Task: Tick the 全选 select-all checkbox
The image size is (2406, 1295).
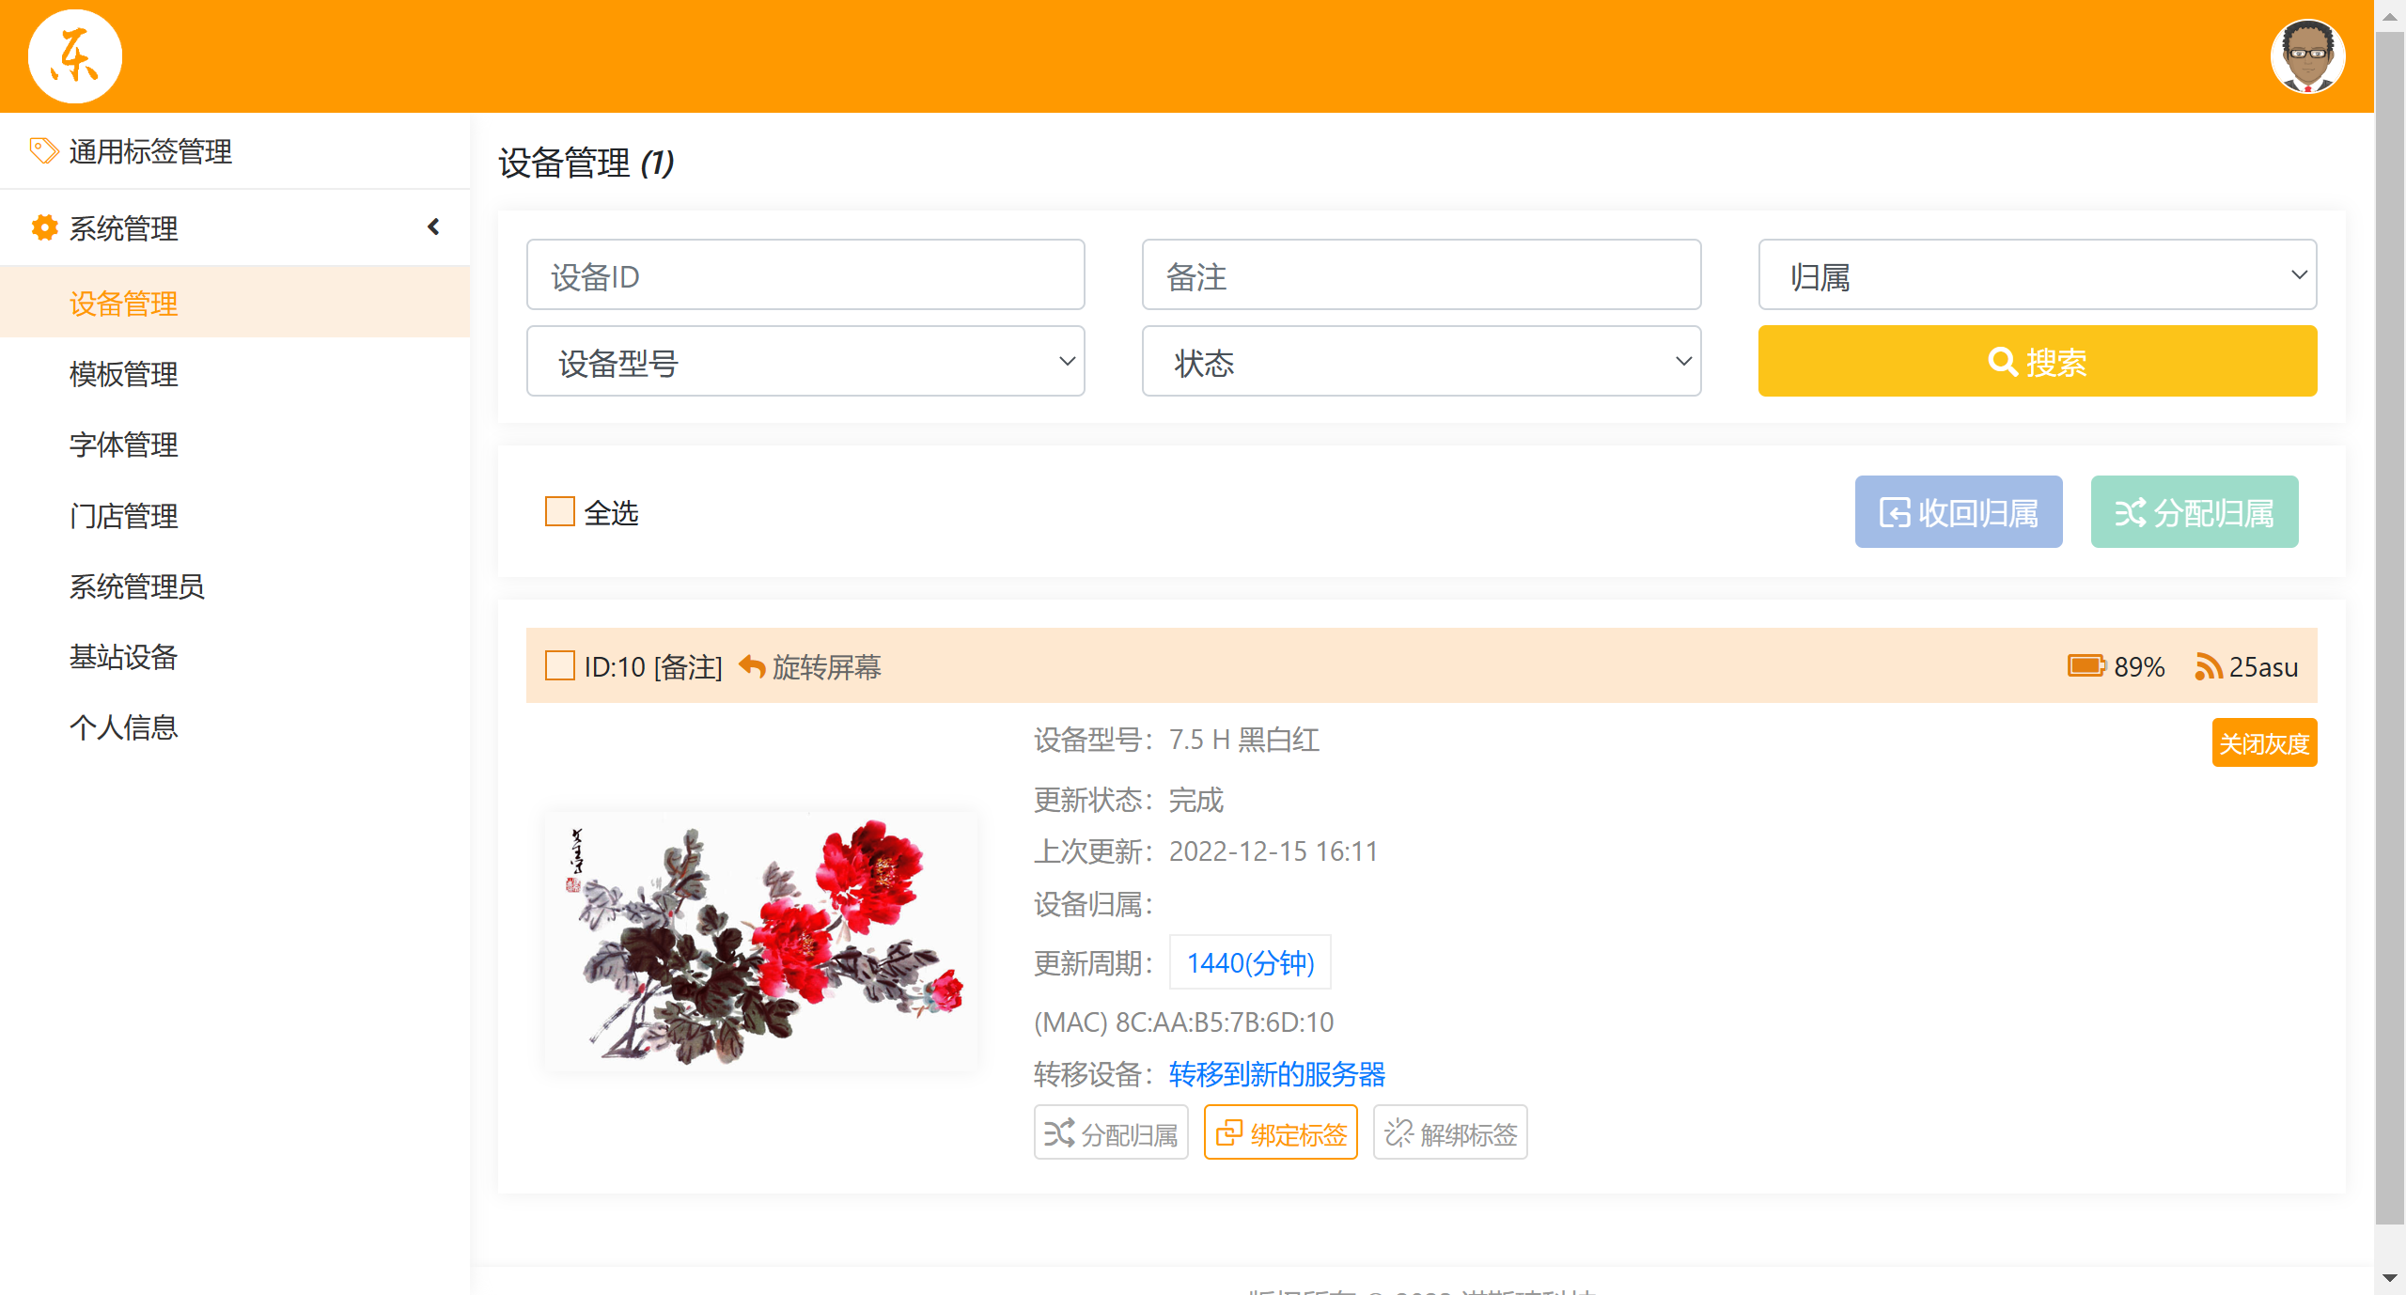Action: click(560, 512)
